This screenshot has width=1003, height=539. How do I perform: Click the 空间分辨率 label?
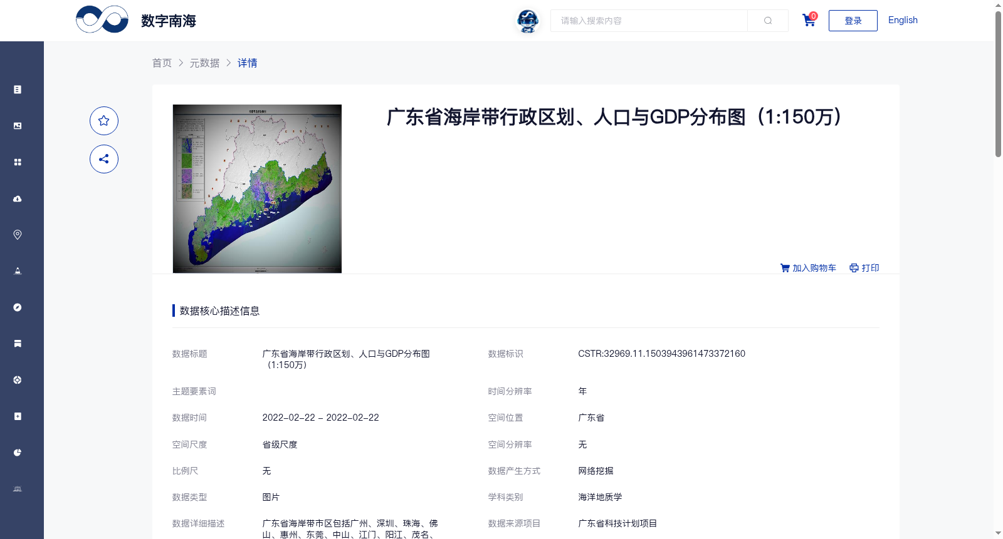click(x=510, y=444)
